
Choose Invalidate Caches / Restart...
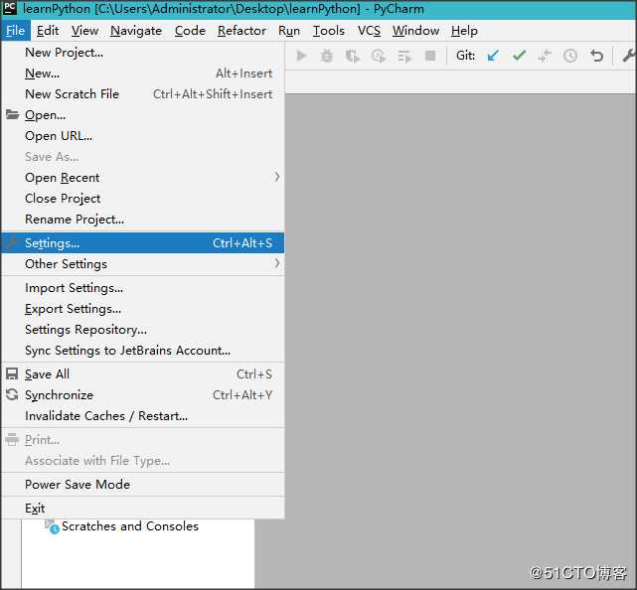[143, 416]
